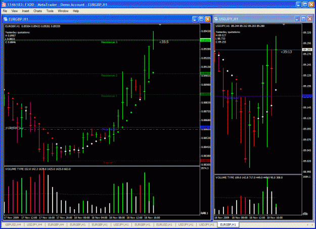Switch to the EURUSD,H1 chart tab
This screenshot has width=316, height=229.
point(164,224)
